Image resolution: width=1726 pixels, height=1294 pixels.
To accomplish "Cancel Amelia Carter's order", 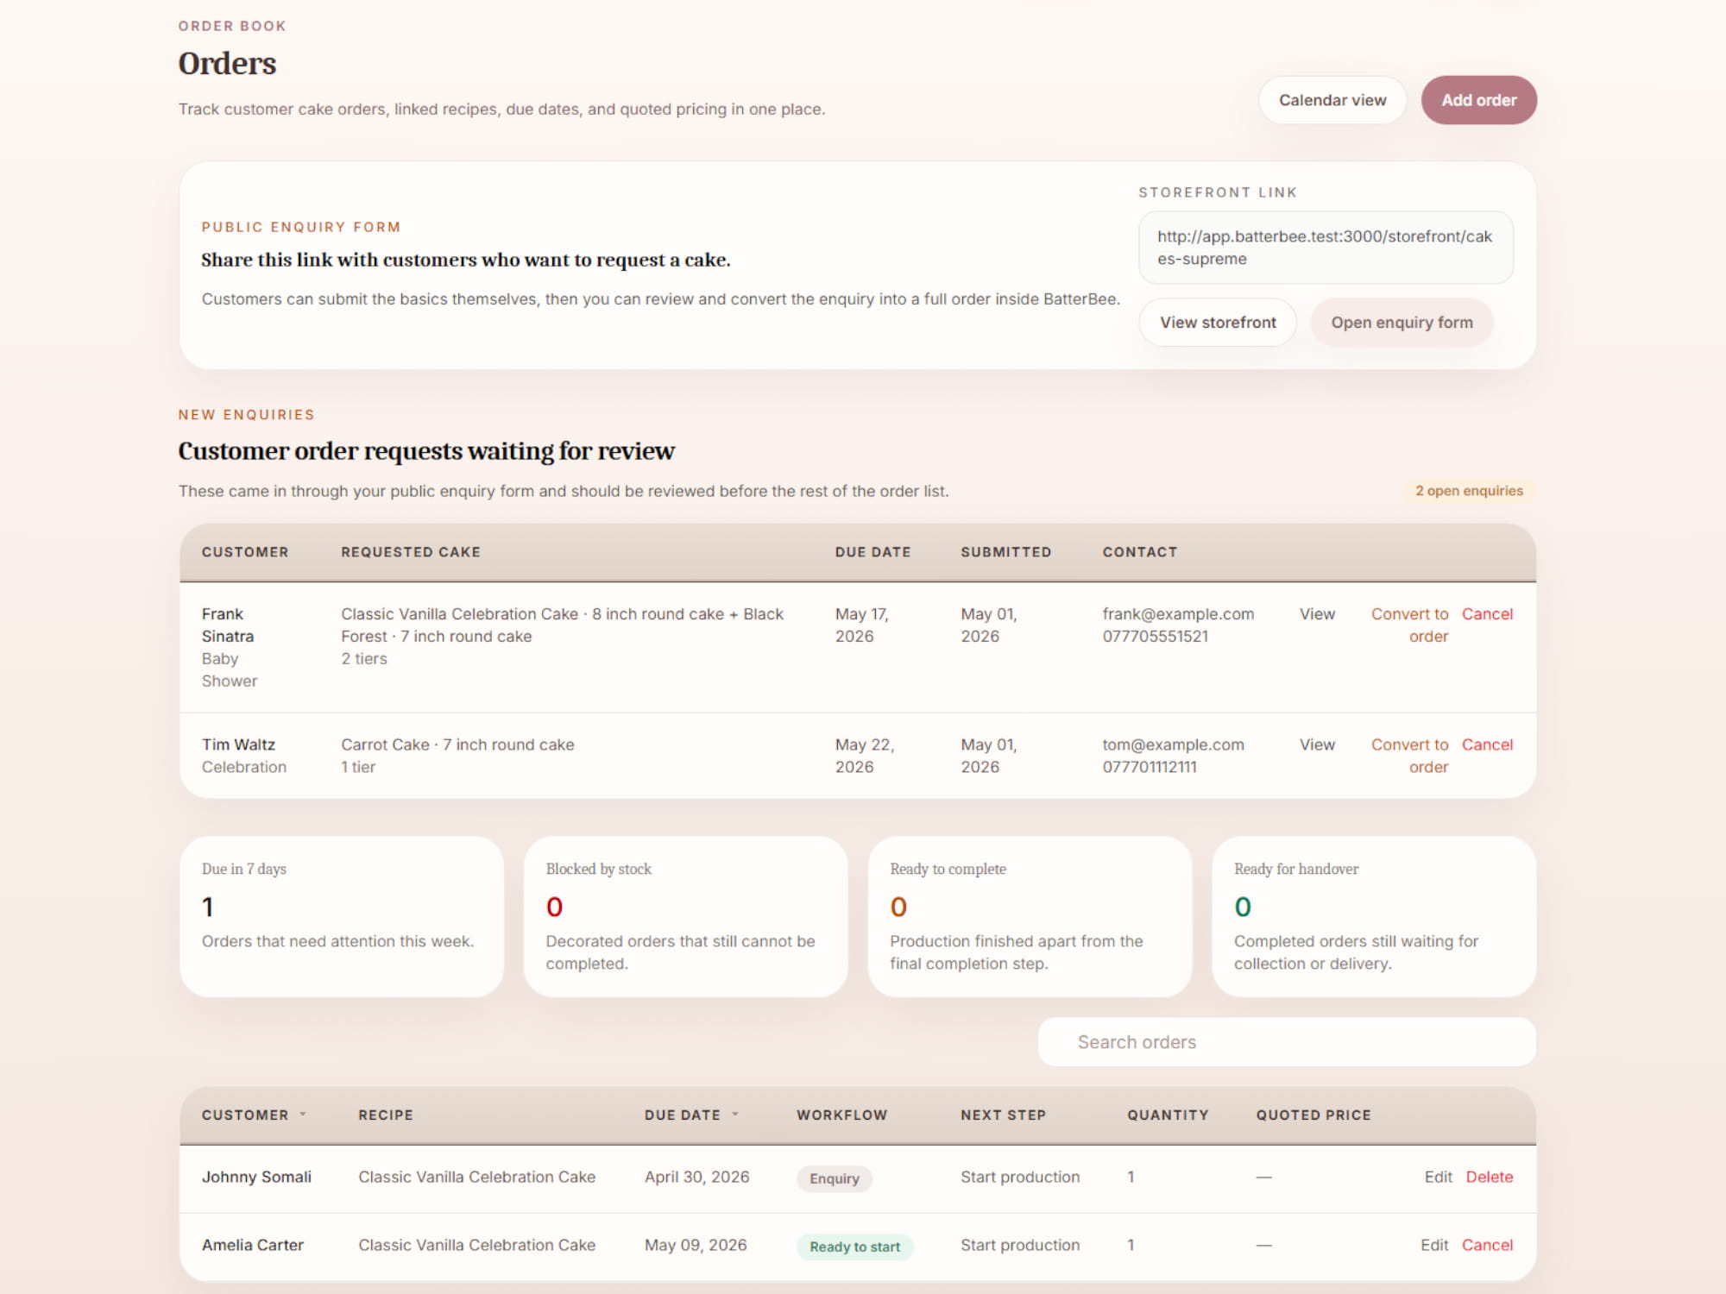I will (x=1487, y=1245).
